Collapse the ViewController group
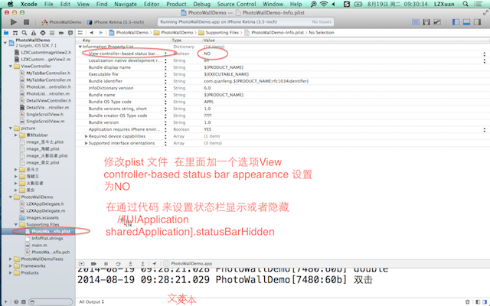The width and height of the screenshot is (490, 306). 11,67
